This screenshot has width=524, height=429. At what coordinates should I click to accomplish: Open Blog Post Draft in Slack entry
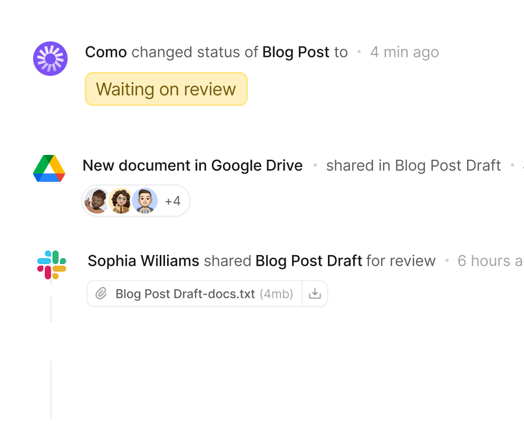pos(309,261)
